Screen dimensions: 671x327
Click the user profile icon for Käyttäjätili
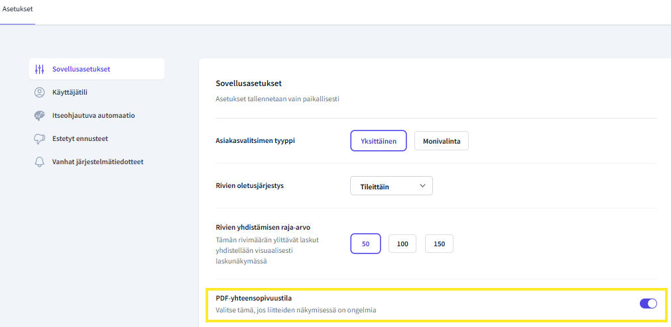tap(39, 92)
